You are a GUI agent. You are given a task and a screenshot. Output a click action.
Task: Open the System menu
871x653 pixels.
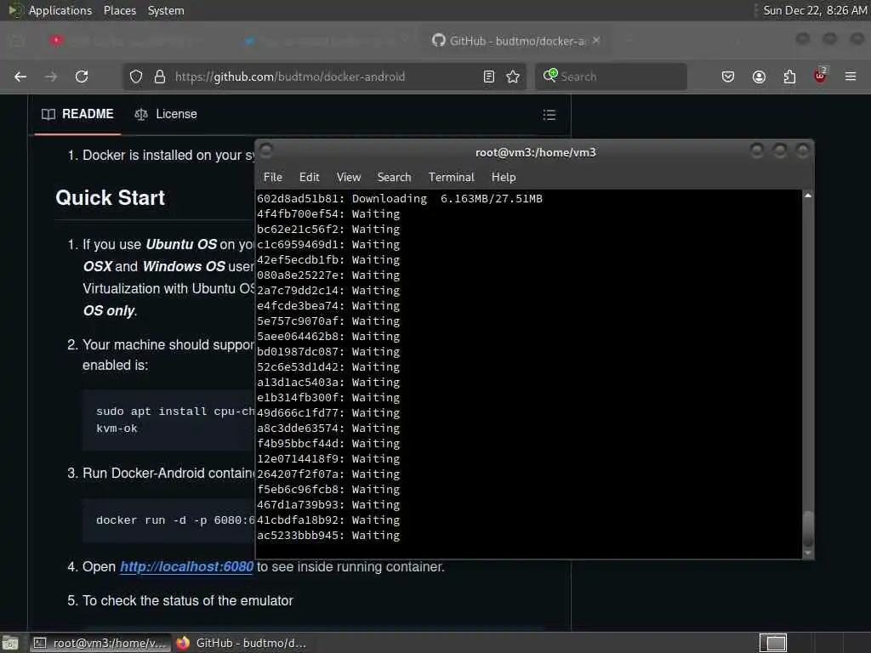point(166,10)
